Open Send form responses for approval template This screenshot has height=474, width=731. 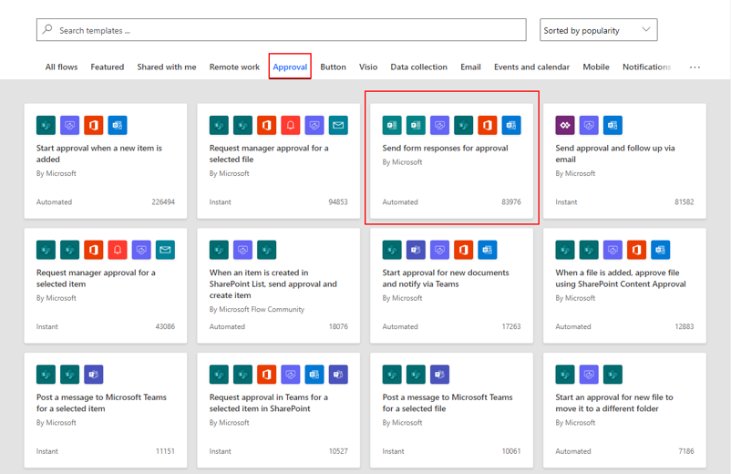pos(451,160)
